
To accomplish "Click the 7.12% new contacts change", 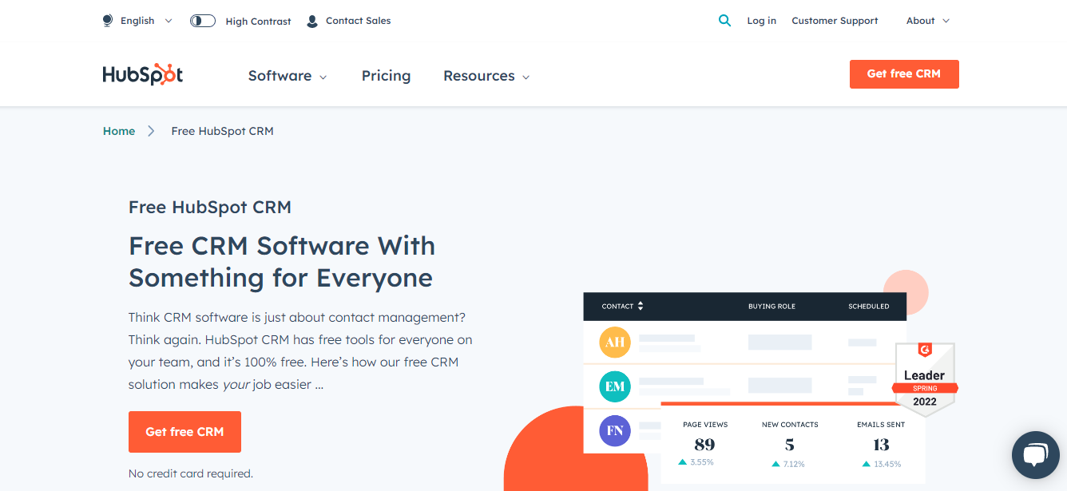I will pos(788,464).
